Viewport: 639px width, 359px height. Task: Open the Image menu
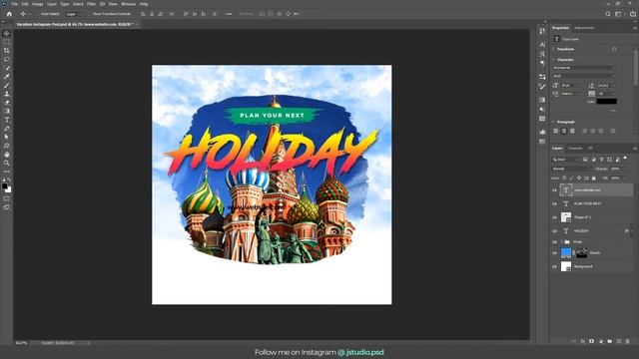point(38,4)
